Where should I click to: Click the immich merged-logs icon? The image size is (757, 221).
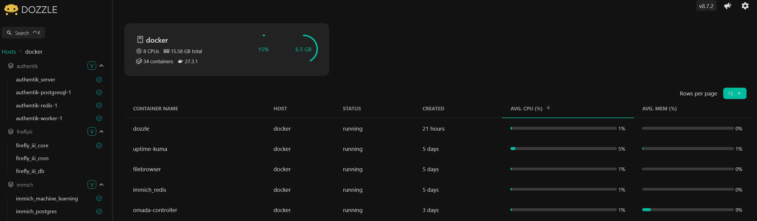click(x=92, y=185)
